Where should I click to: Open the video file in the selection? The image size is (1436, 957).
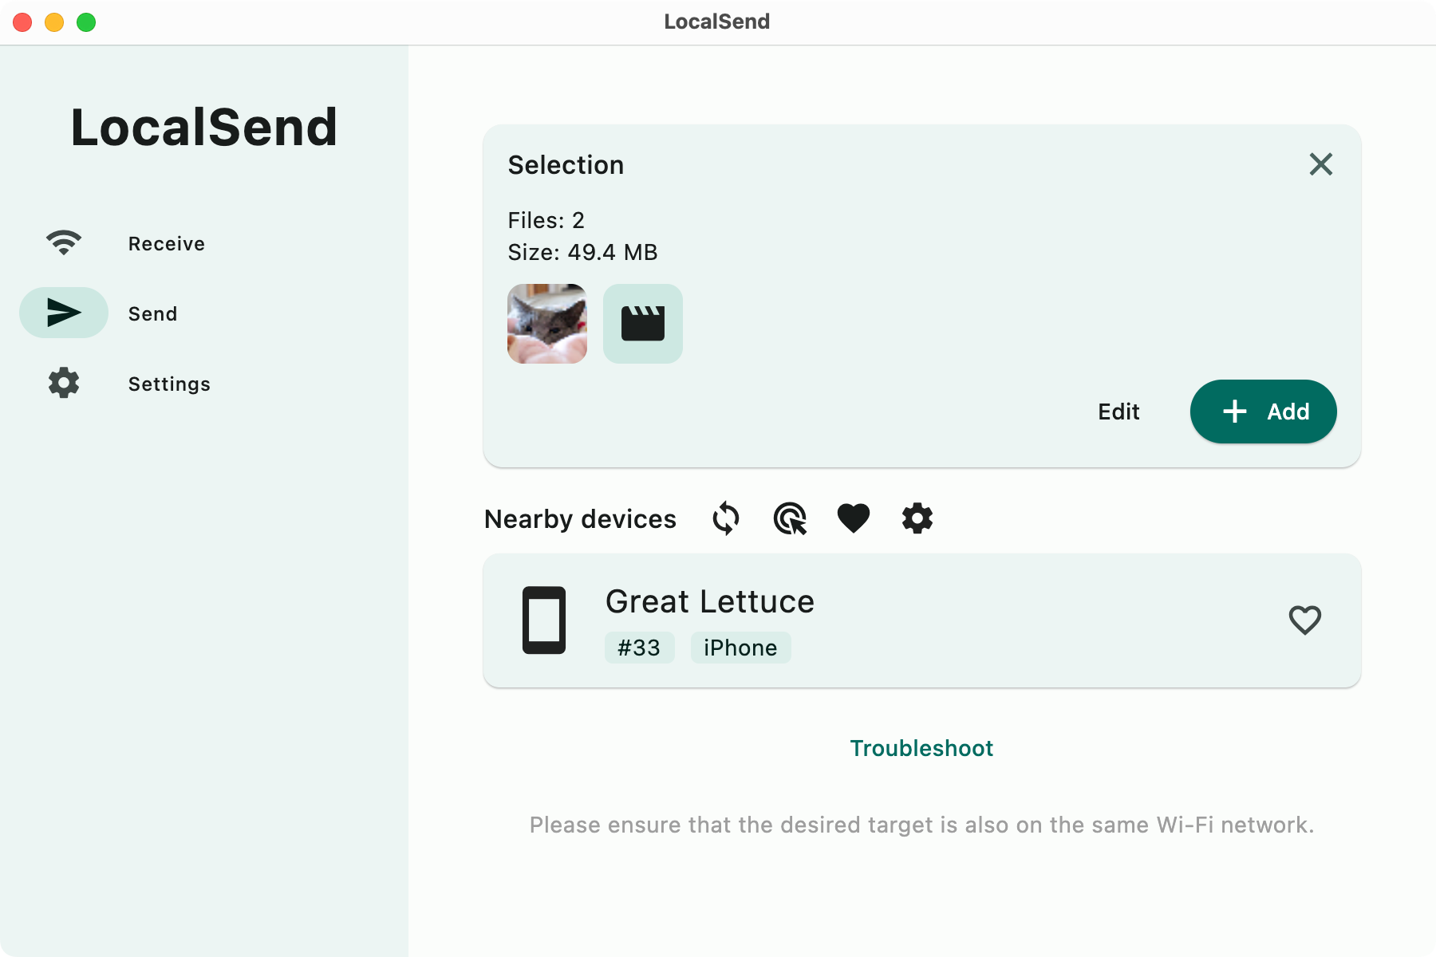click(x=643, y=323)
